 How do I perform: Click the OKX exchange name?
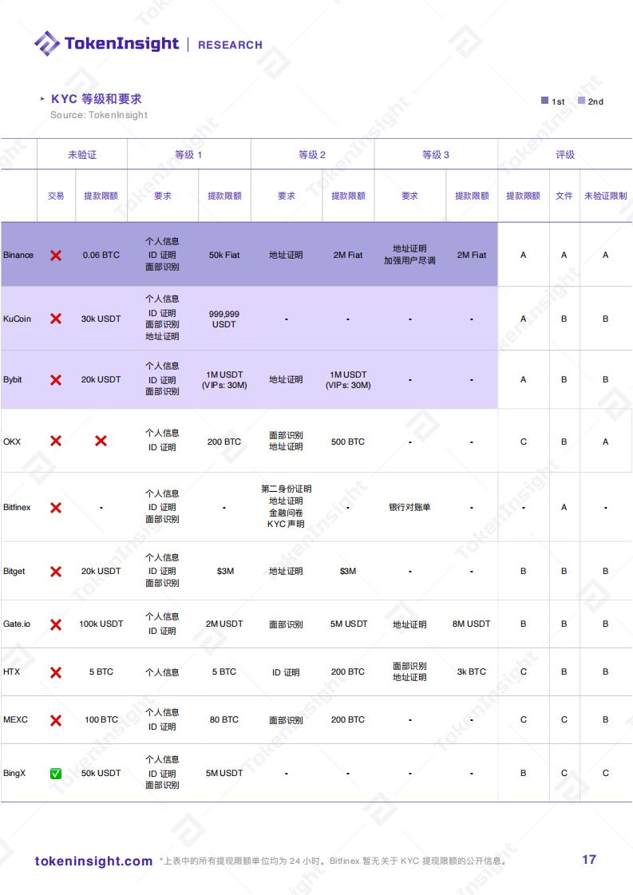pos(12,442)
